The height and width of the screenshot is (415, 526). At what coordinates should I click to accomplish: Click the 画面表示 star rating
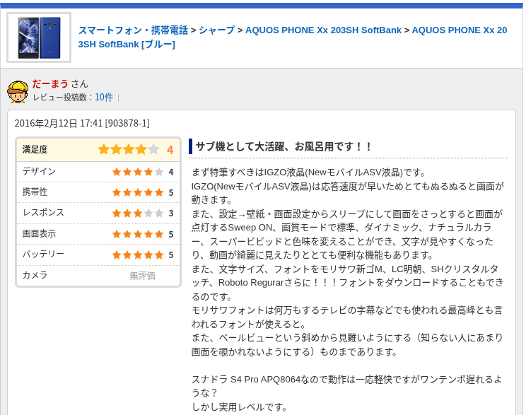[x=138, y=234]
